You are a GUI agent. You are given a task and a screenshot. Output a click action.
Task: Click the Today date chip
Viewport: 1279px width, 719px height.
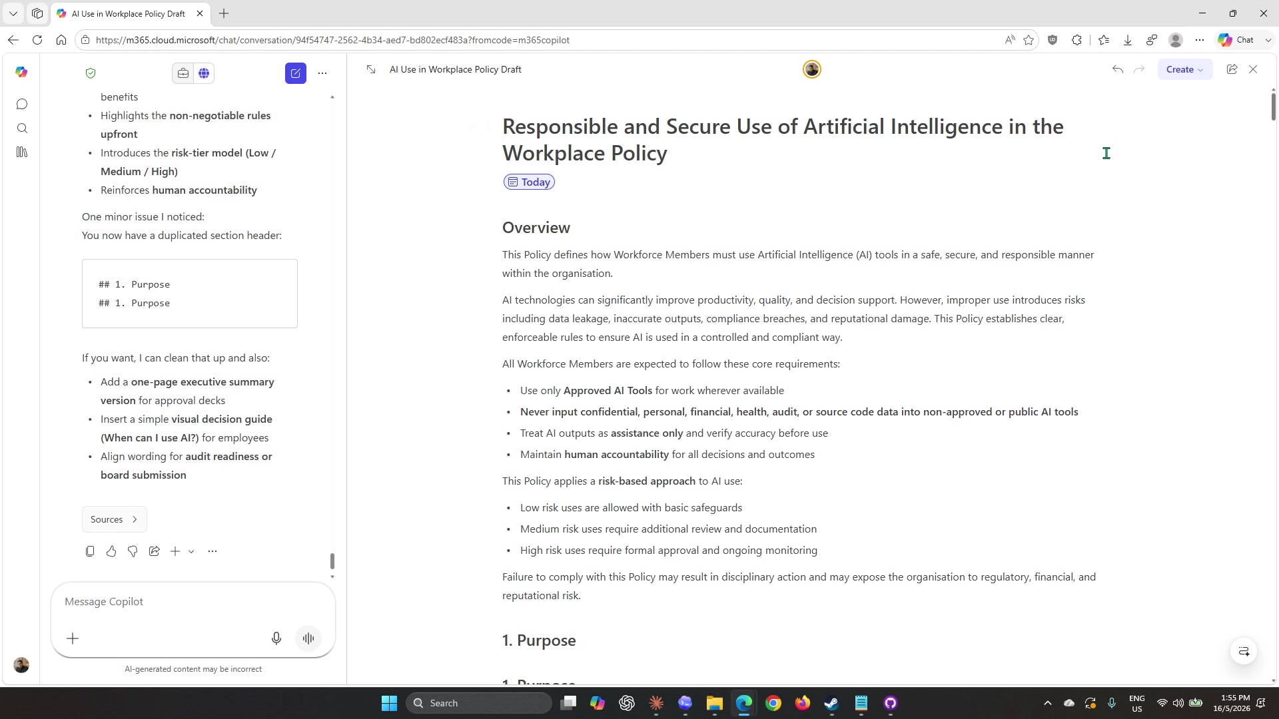pos(529,182)
